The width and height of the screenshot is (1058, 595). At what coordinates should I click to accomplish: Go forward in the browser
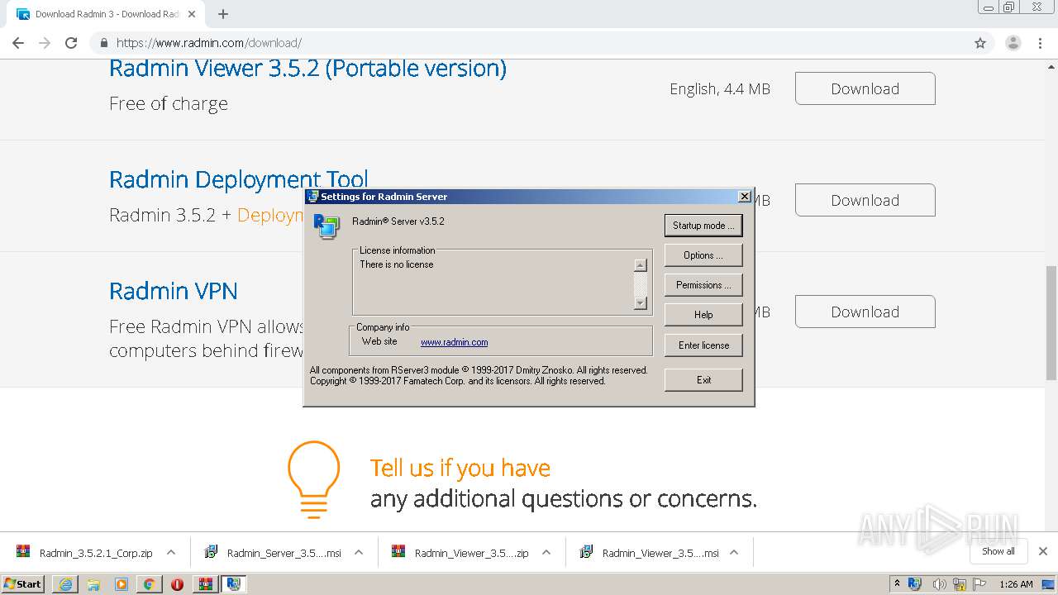45,43
